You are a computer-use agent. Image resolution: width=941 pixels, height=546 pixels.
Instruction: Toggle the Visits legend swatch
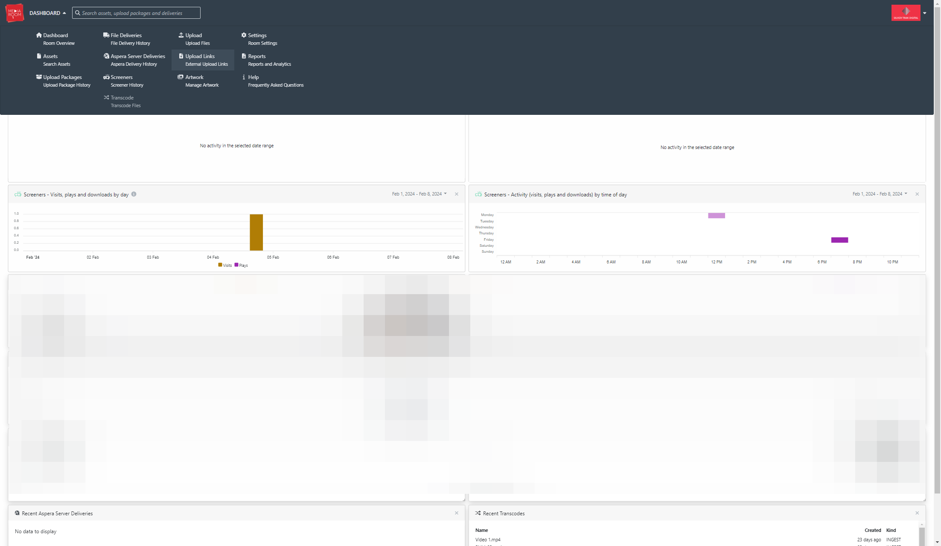pos(220,265)
